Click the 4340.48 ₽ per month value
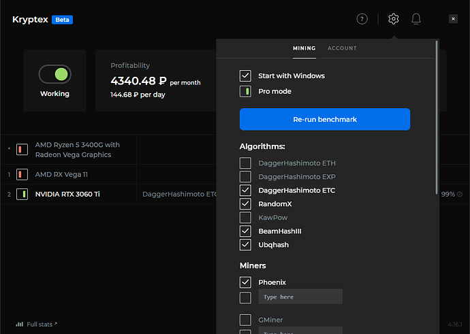Image resolution: width=470 pixels, height=334 pixels. [x=155, y=81]
